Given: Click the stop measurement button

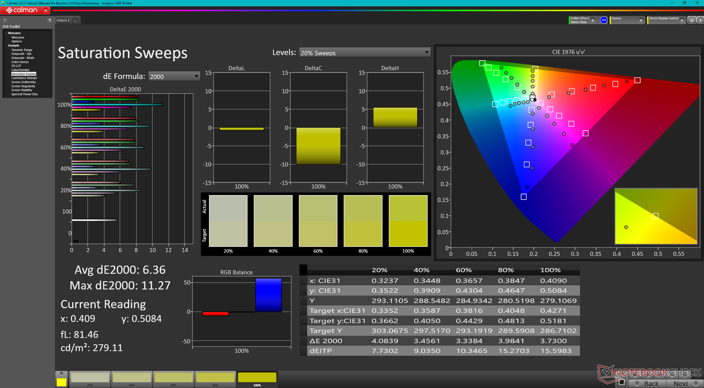Looking at the screenshot, I should point(621,382).
